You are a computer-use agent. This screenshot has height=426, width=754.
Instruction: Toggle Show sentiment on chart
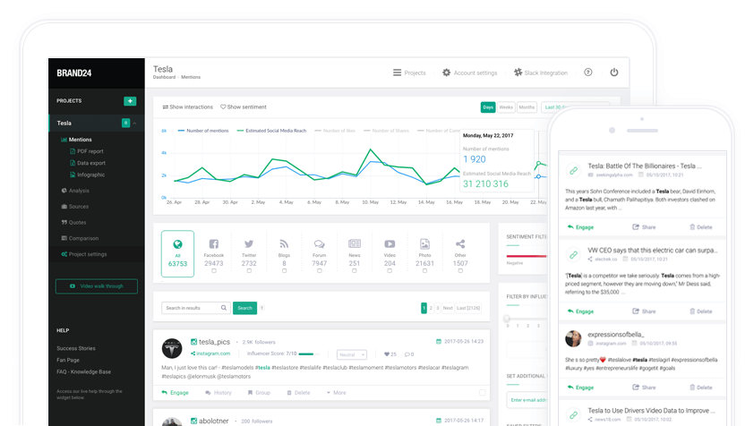point(244,107)
